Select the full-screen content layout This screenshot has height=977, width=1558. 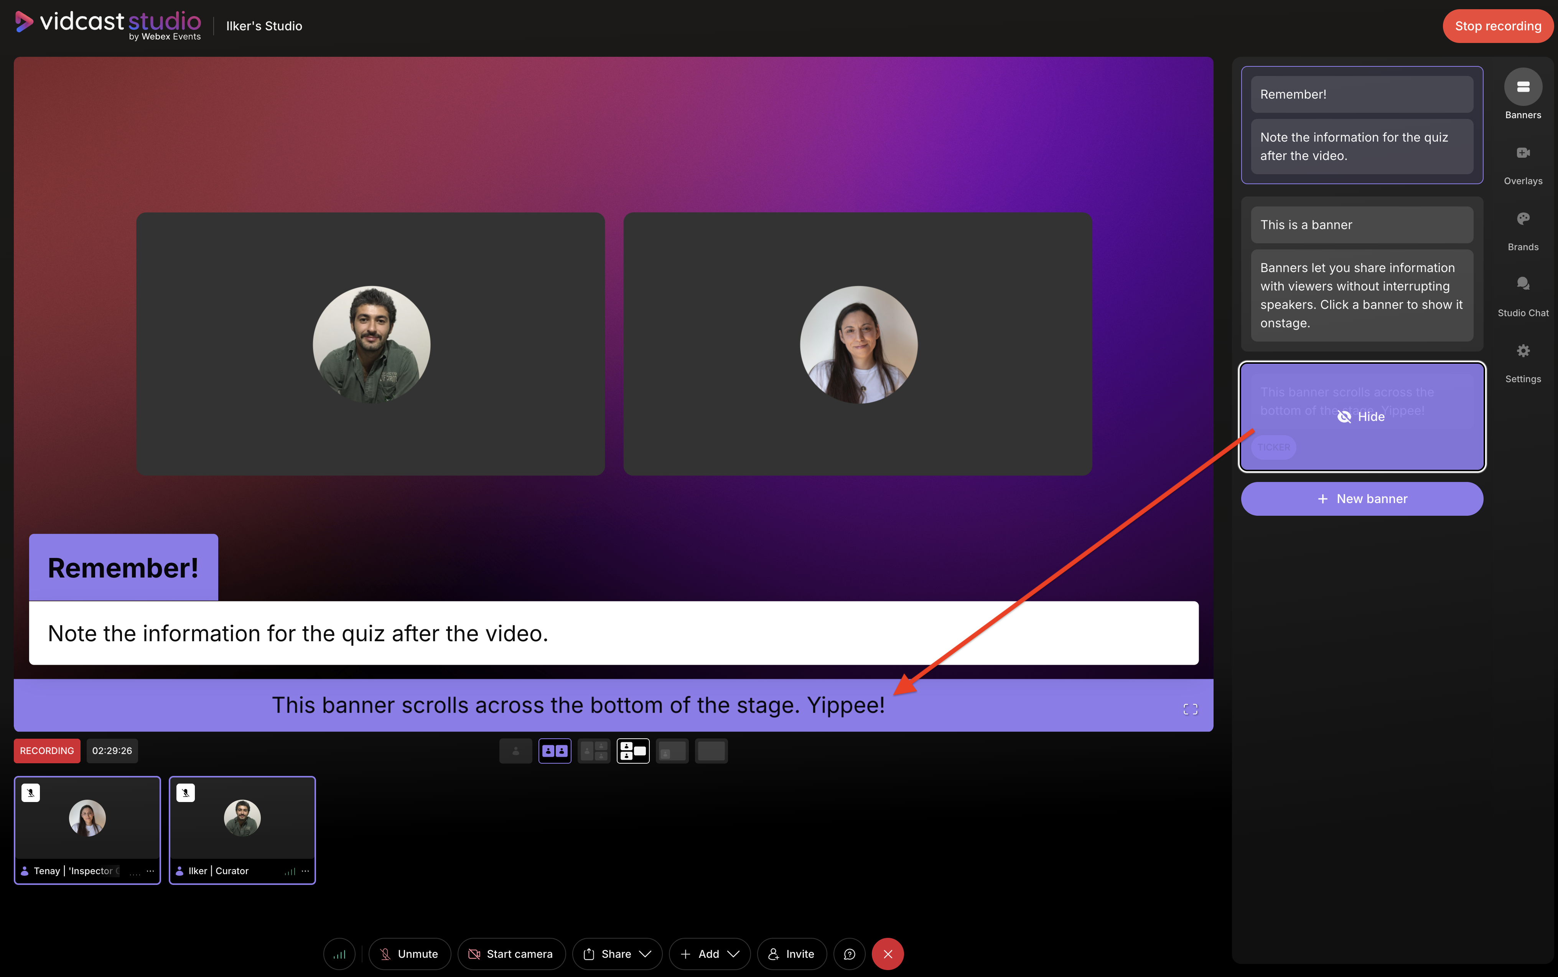[711, 751]
